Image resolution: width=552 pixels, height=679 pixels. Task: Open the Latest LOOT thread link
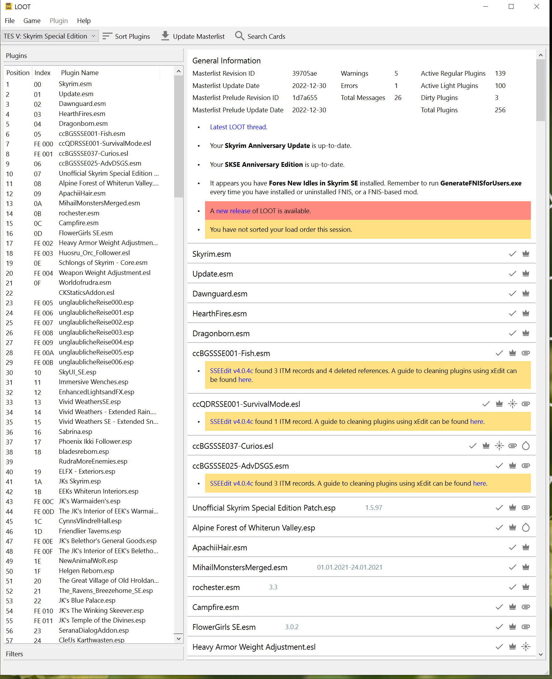click(x=238, y=127)
